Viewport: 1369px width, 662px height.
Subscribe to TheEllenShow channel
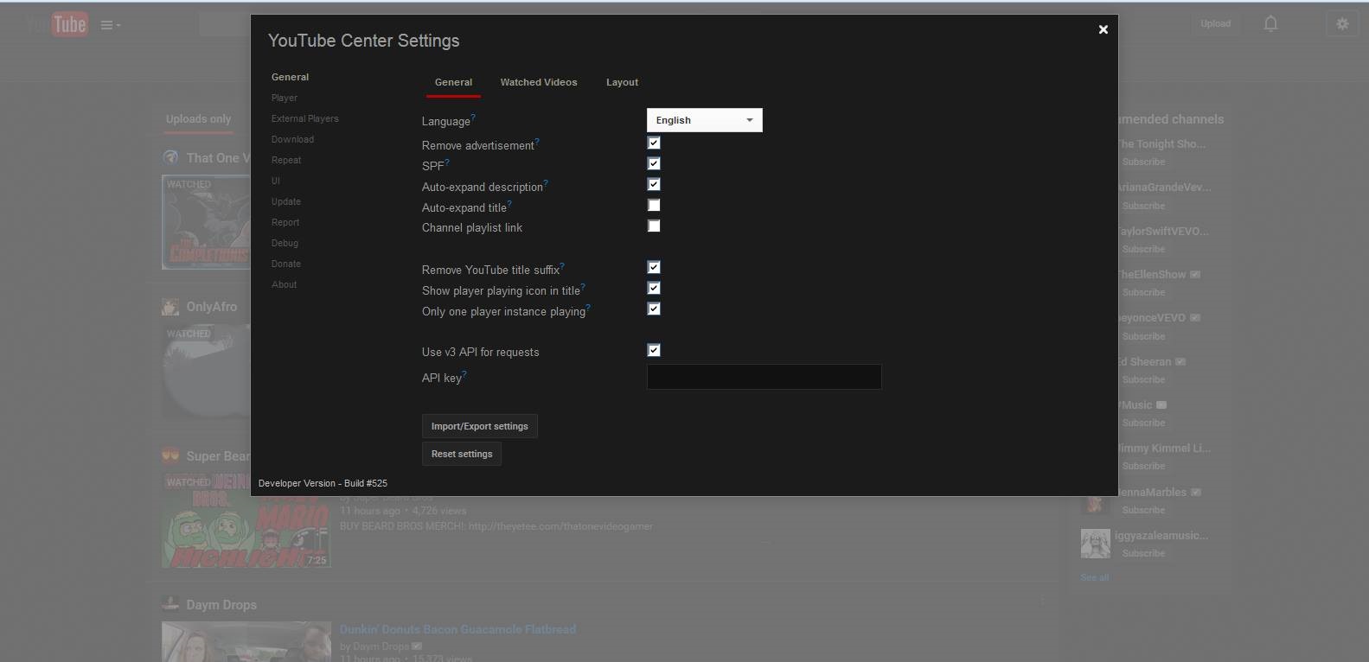click(x=1143, y=292)
